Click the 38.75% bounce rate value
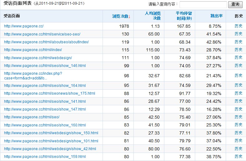This screenshot has height=161, width=246. click(214, 157)
